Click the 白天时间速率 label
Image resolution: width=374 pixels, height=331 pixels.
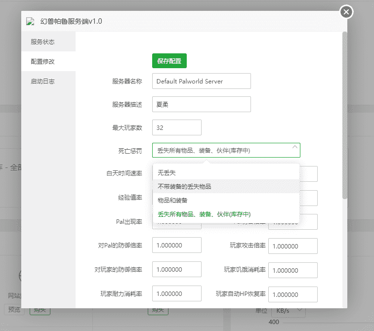click(124, 173)
